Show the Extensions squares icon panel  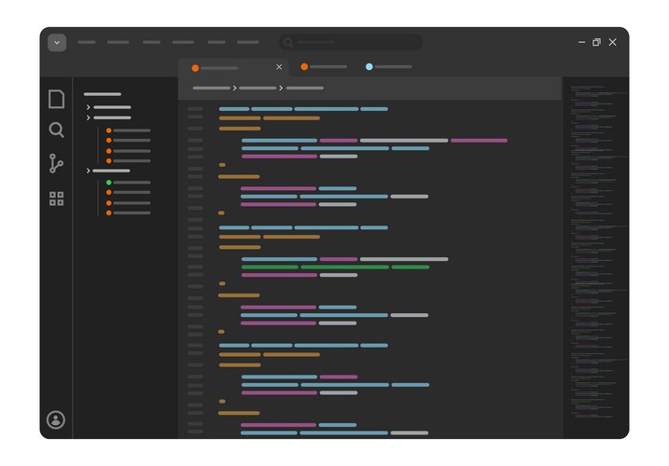[57, 199]
